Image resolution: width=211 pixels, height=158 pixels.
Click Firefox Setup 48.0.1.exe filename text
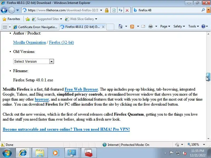(x=33, y=80)
